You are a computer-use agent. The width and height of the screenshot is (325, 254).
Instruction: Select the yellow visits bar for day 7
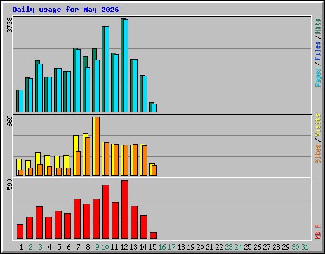75,156
